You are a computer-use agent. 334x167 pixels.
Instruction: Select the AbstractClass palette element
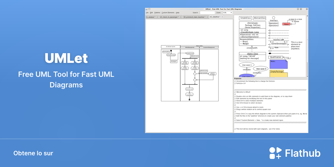tap(259, 18)
